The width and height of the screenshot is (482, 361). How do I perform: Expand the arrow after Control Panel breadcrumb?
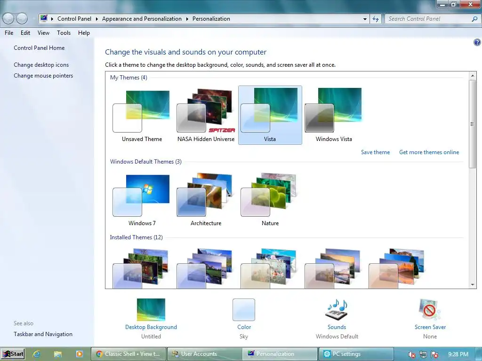click(96, 19)
